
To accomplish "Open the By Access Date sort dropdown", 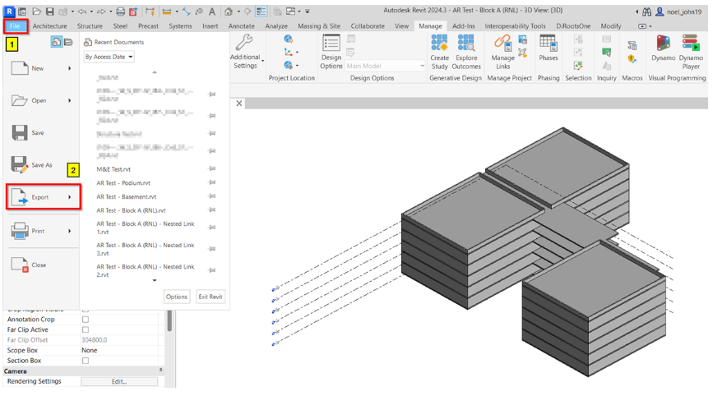I will (x=109, y=58).
